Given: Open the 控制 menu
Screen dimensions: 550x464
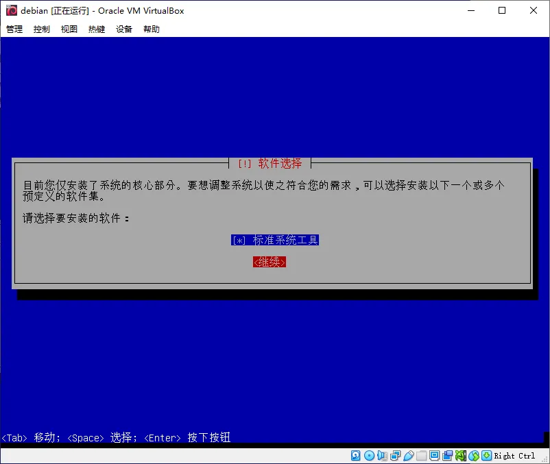Looking at the screenshot, I should point(42,29).
